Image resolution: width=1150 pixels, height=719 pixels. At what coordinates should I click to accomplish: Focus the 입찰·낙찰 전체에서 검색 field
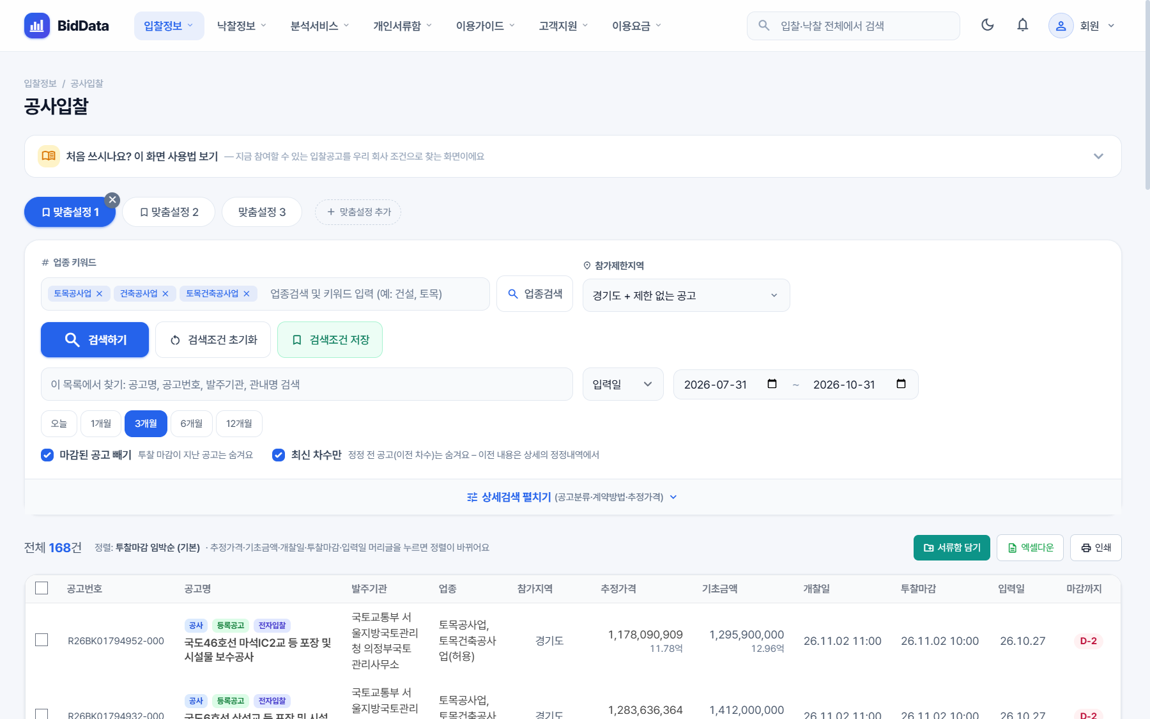point(853,26)
